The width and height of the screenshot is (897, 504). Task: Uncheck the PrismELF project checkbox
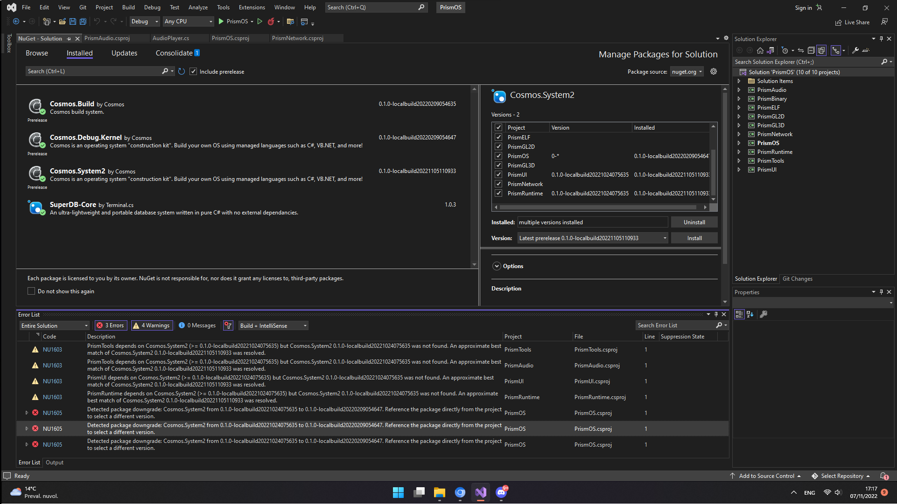pyautogui.click(x=498, y=137)
